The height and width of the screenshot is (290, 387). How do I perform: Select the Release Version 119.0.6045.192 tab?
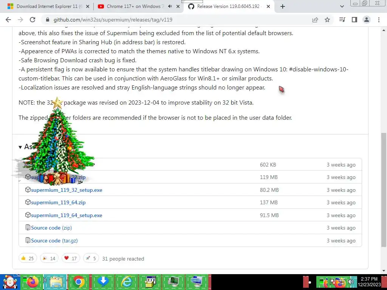228,7
